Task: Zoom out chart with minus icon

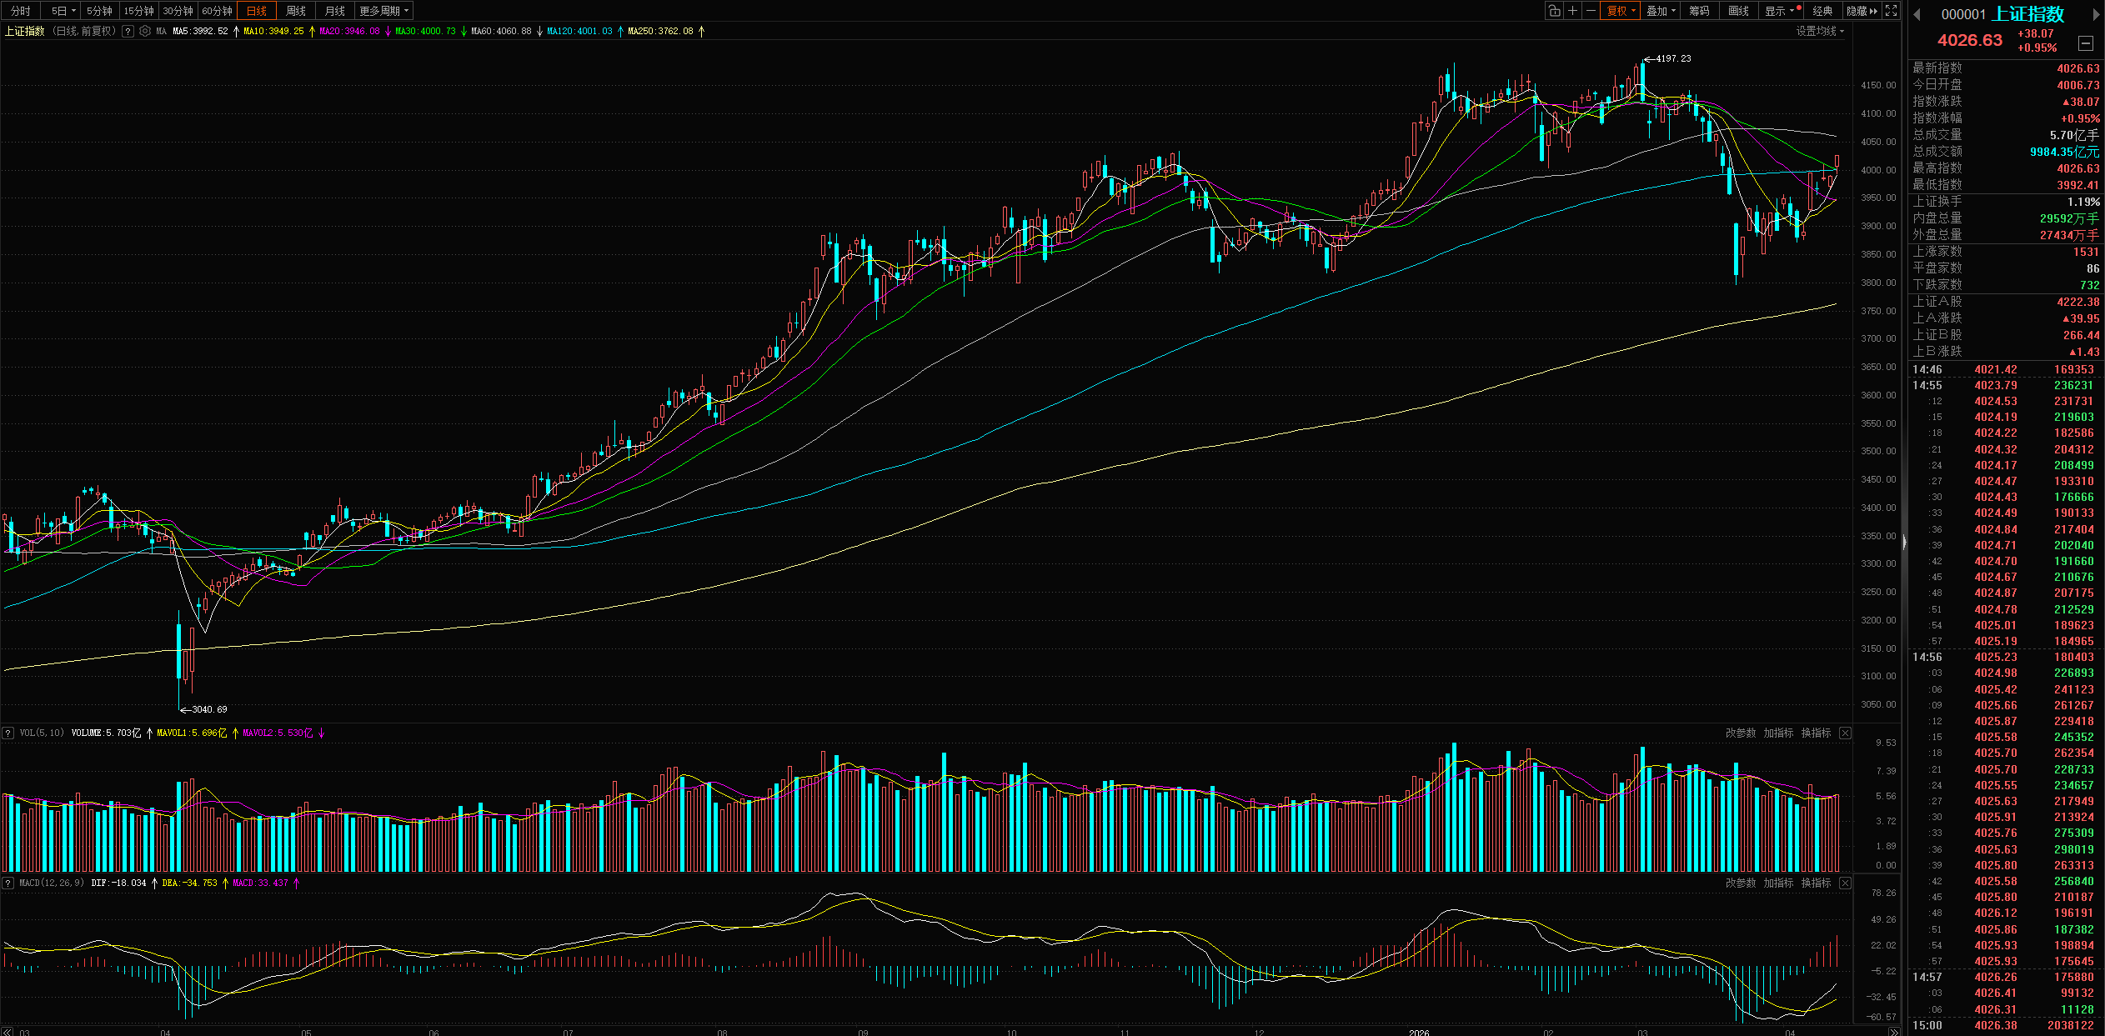Action: [x=1591, y=11]
